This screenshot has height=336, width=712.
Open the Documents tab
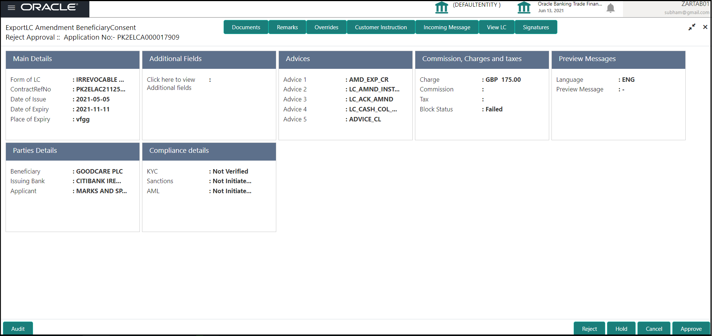(246, 27)
